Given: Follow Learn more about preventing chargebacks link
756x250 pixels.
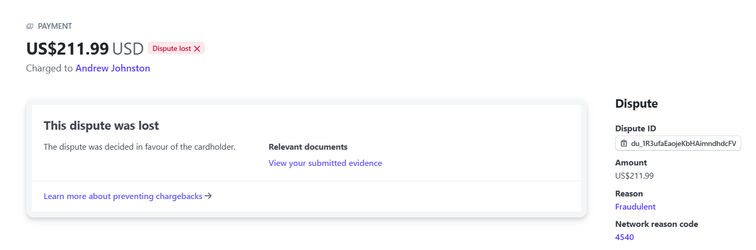Looking at the screenshot, I should coord(123,196).
